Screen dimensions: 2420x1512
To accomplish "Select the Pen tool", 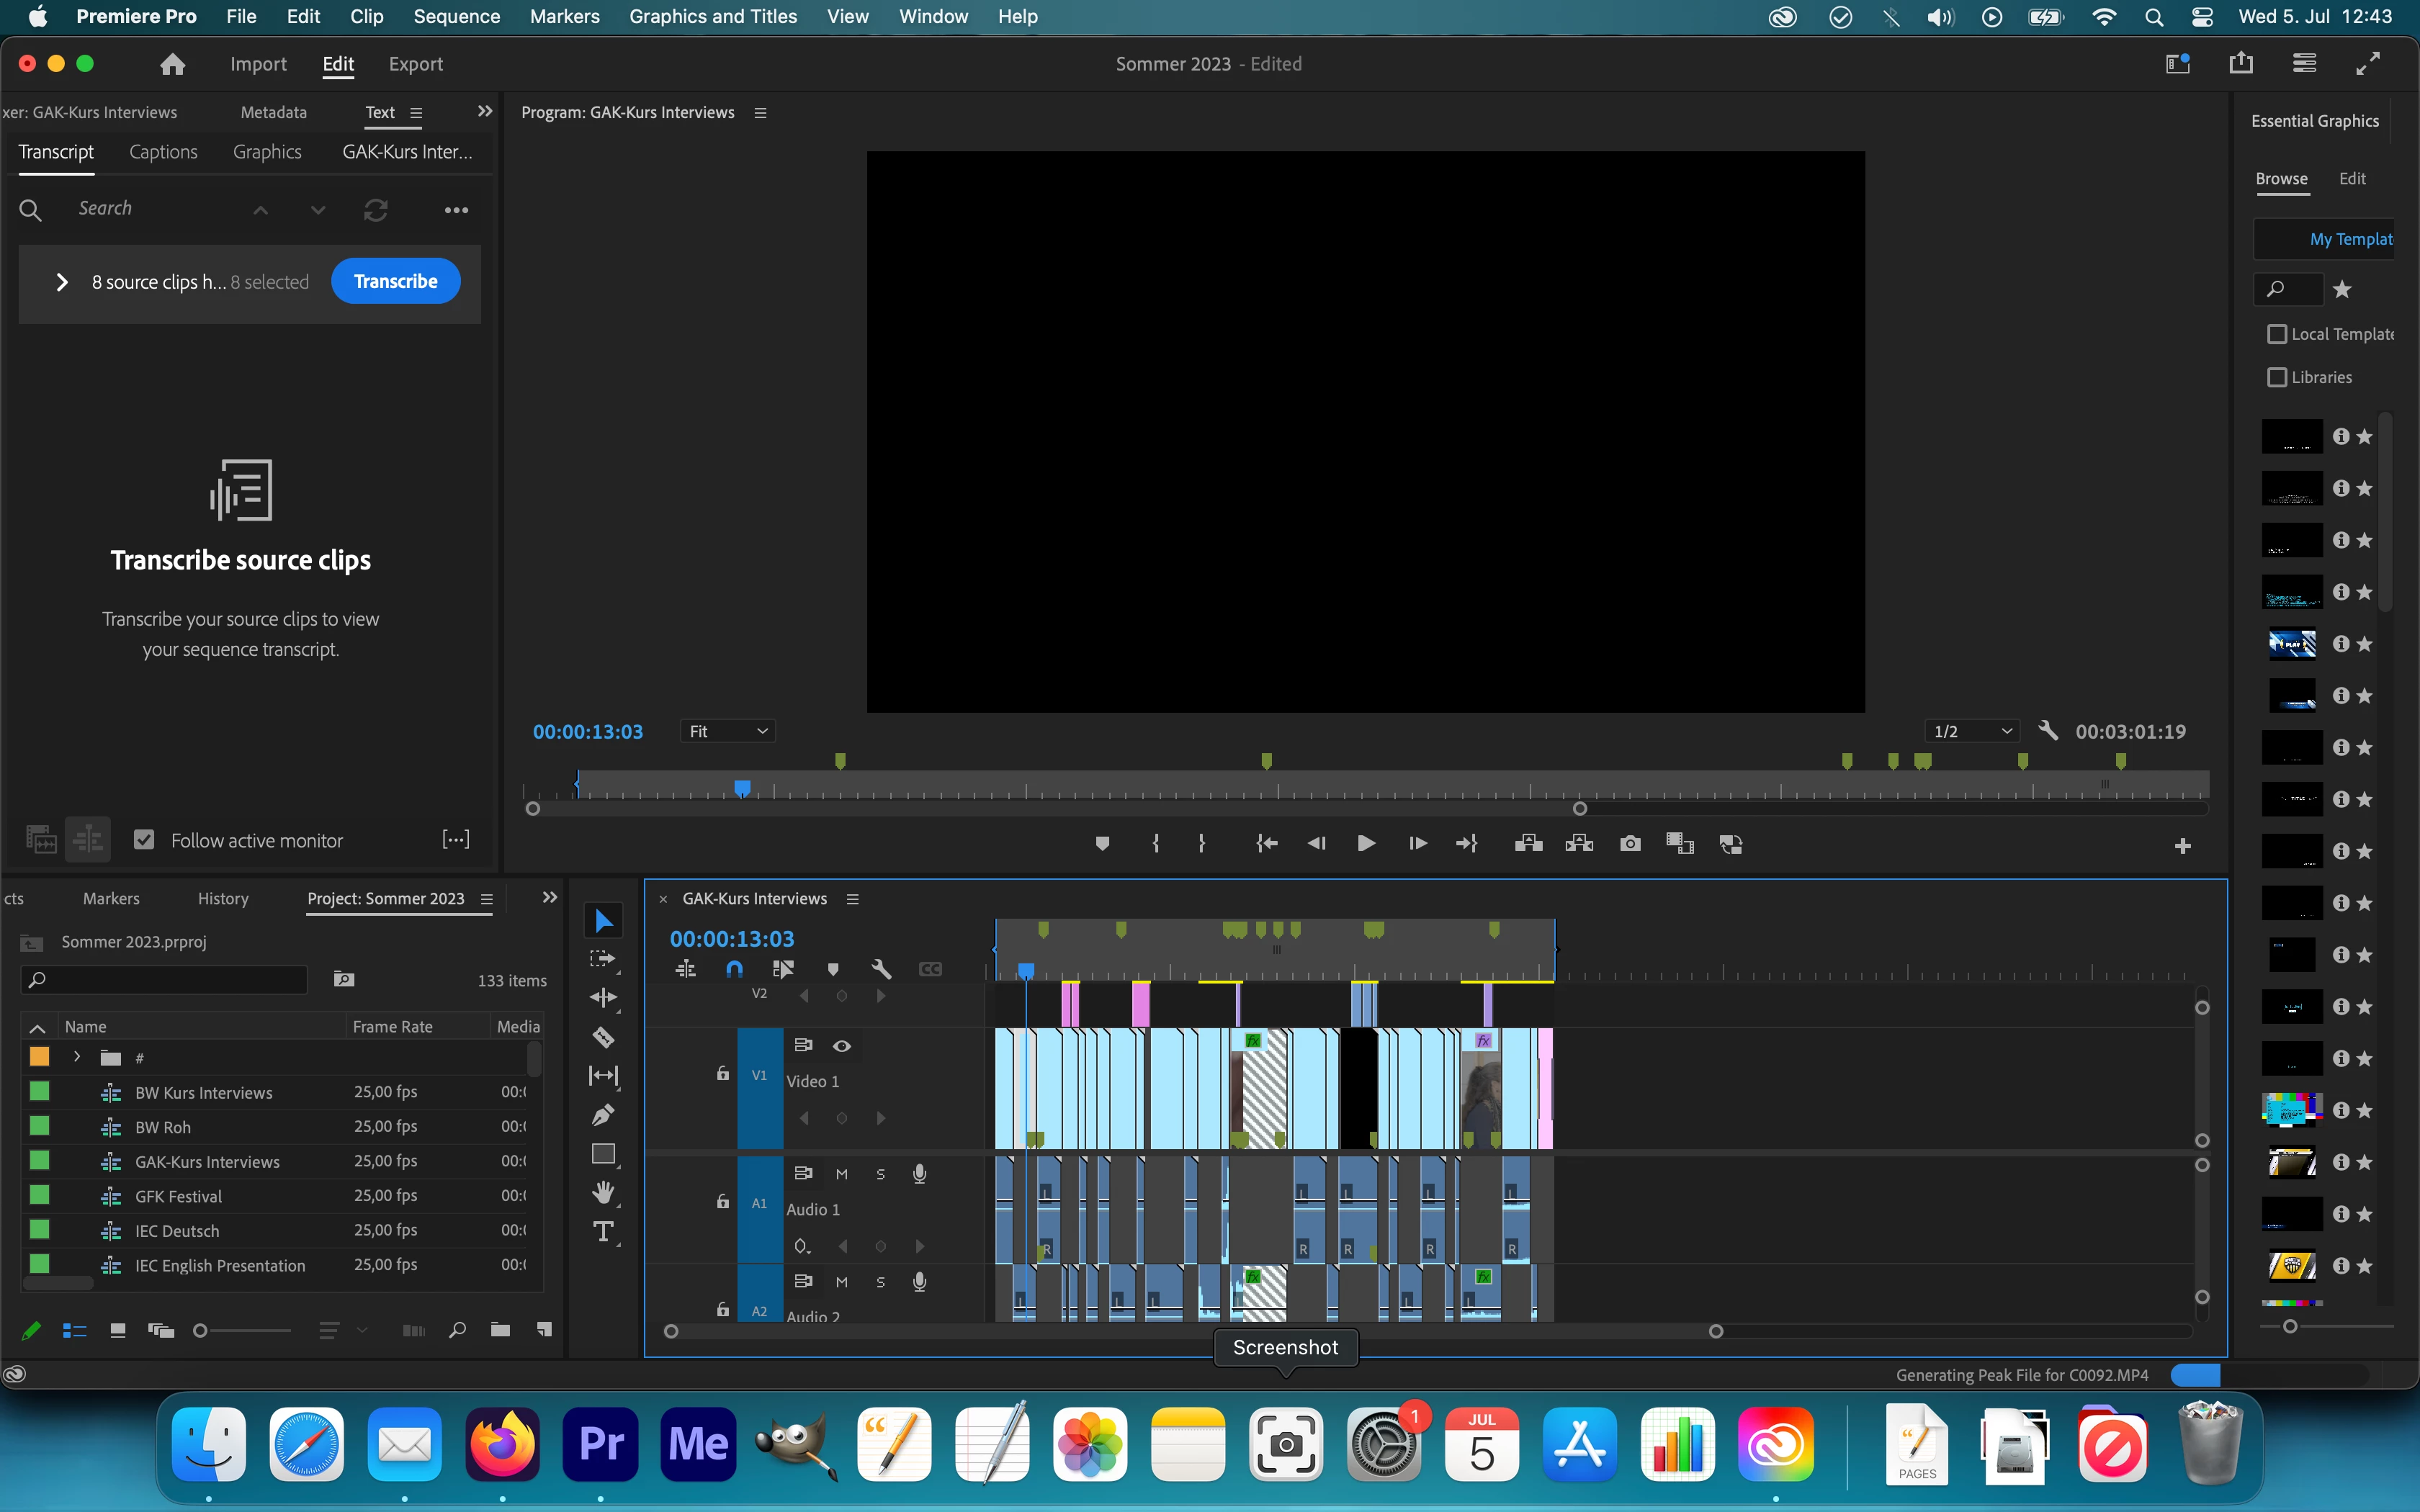I will click(603, 1115).
